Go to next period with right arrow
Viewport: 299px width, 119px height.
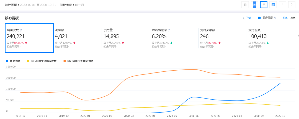(x=292, y=4)
